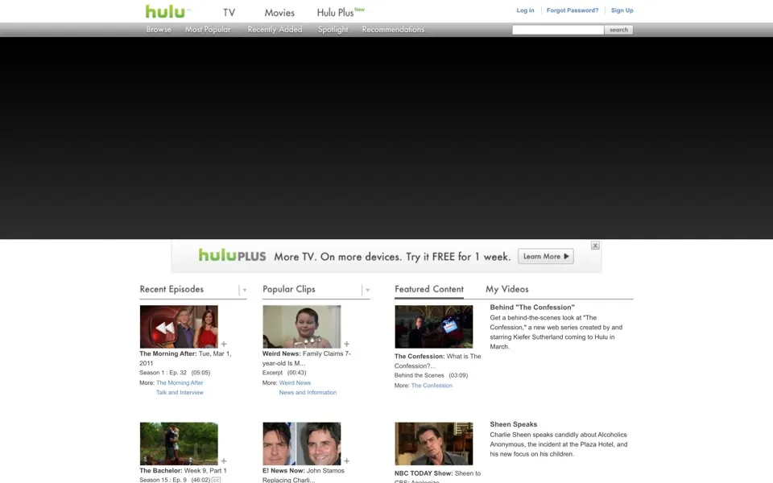Click the Hulu Plus banner logo
The width and height of the screenshot is (773, 483).
pyautogui.click(x=232, y=255)
